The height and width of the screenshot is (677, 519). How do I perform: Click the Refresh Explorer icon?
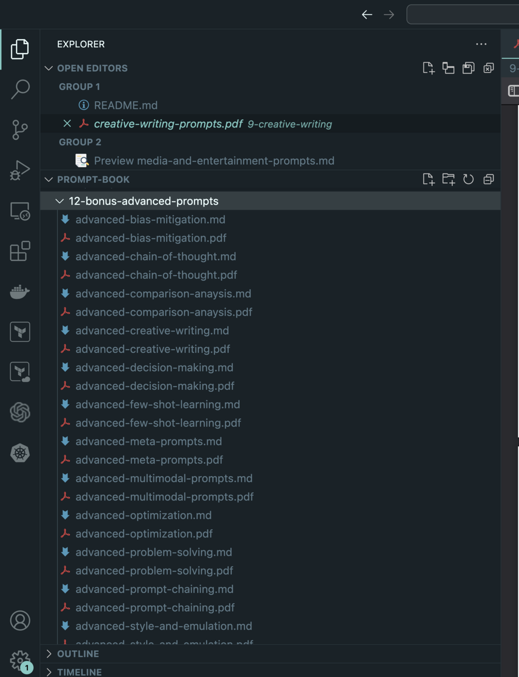point(468,179)
